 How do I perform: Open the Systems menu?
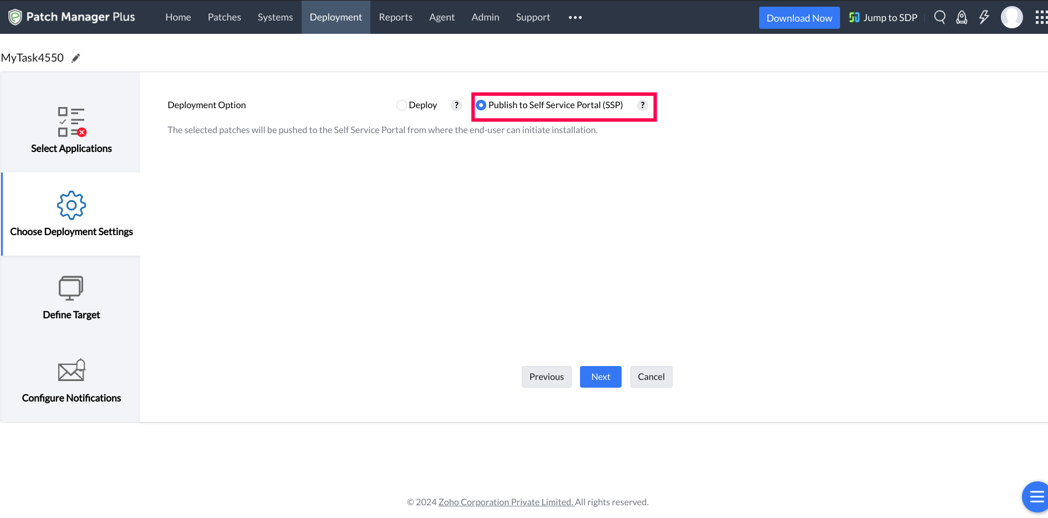[275, 17]
